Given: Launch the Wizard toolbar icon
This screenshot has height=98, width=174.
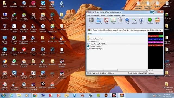Looking at the screenshot, I should pos(134,21).
